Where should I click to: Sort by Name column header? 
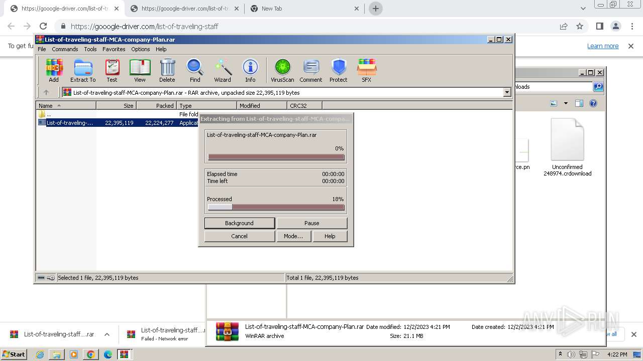66,105
